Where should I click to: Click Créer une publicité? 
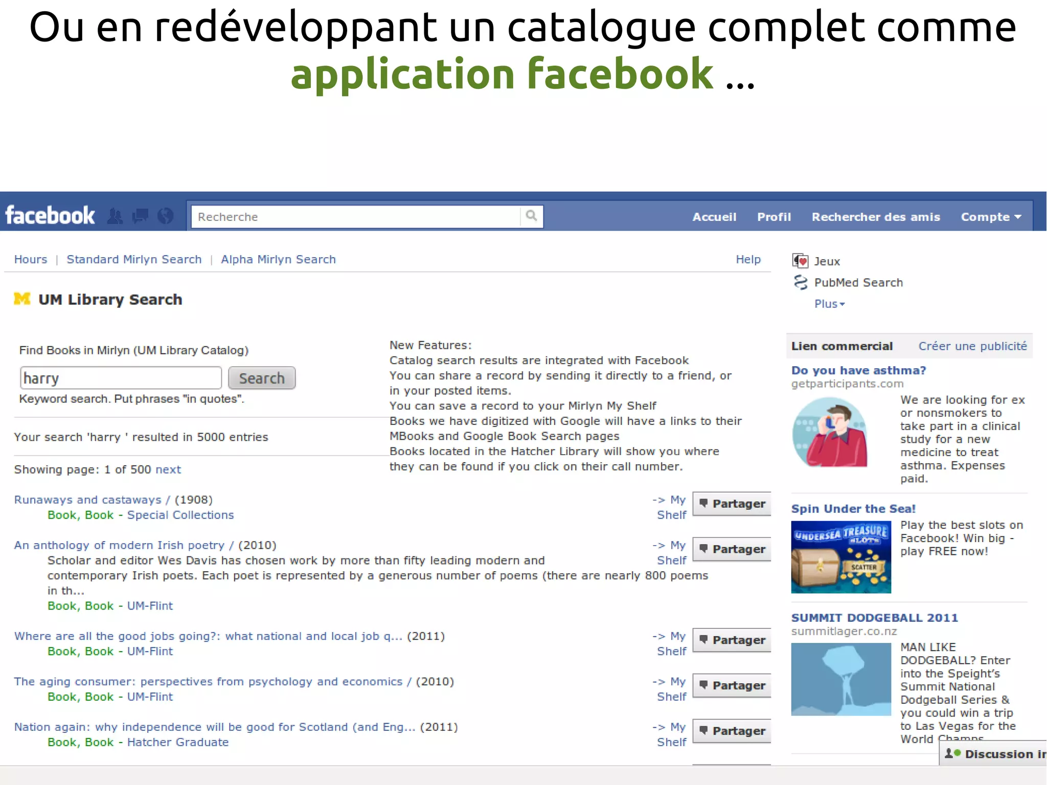click(972, 346)
